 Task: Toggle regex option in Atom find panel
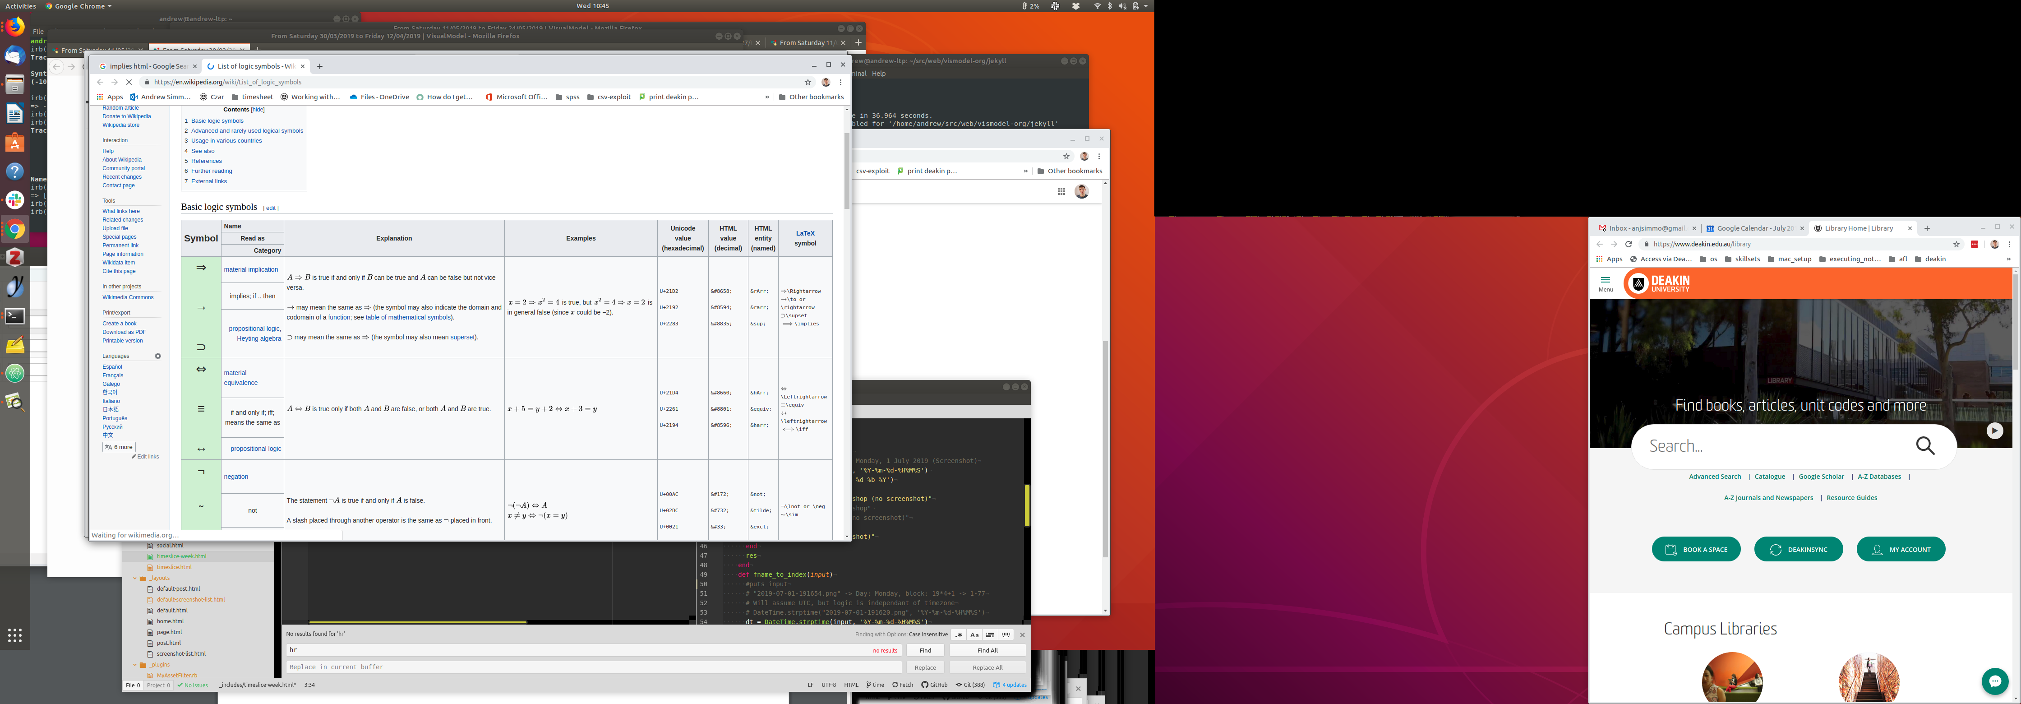point(959,634)
